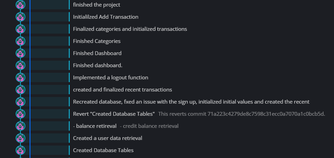Image resolution: width=334 pixels, height=158 pixels.
Task: Click the avatar for "Initialilzed Add Transaction" commit
Action: [x=20, y=17]
